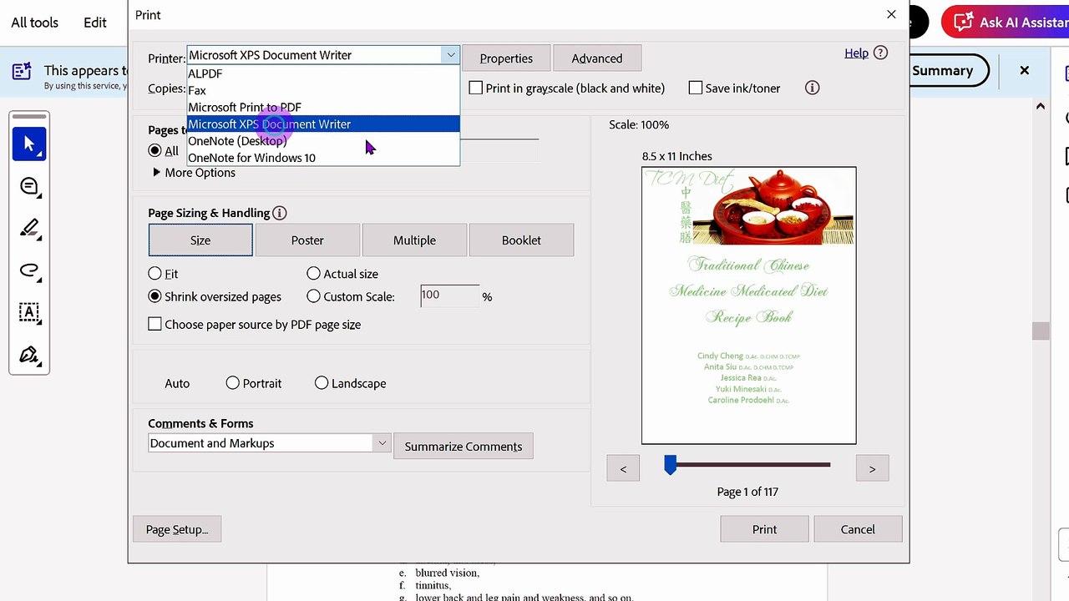Click the Summary button in banner
1069x601 pixels.
pyautogui.click(x=943, y=71)
